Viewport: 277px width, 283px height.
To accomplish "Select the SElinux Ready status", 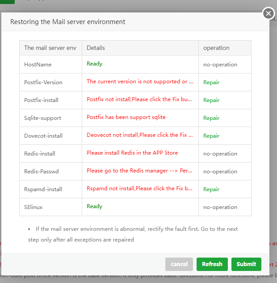I will point(94,206).
